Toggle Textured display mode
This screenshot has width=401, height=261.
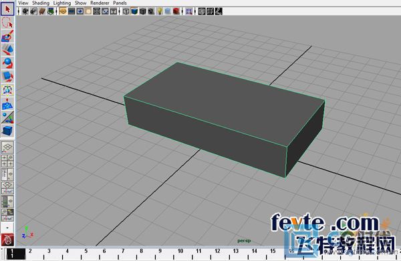point(151,11)
